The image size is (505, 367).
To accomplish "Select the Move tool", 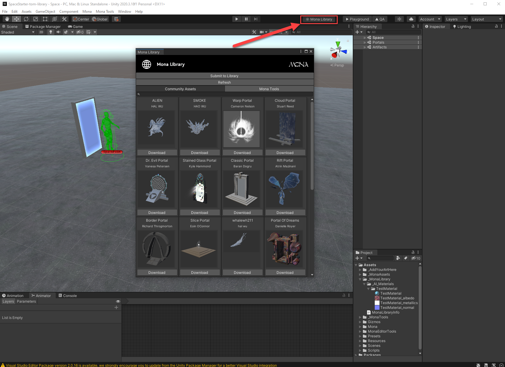I will pyautogui.click(x=17, y=19).
